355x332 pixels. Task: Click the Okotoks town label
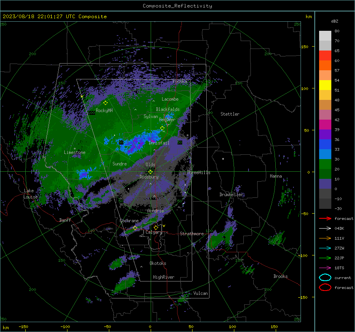tap(158, 263)
